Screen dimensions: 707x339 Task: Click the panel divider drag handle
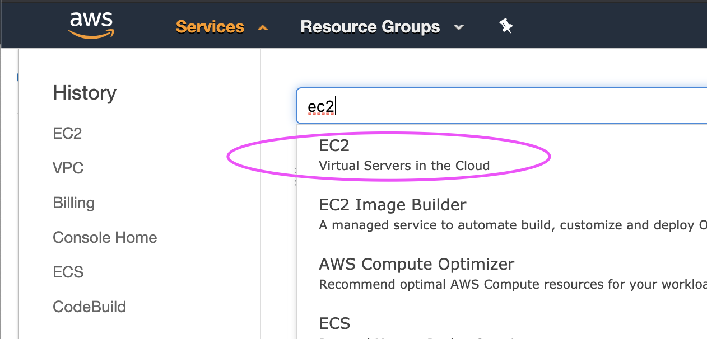click(295, 177)
